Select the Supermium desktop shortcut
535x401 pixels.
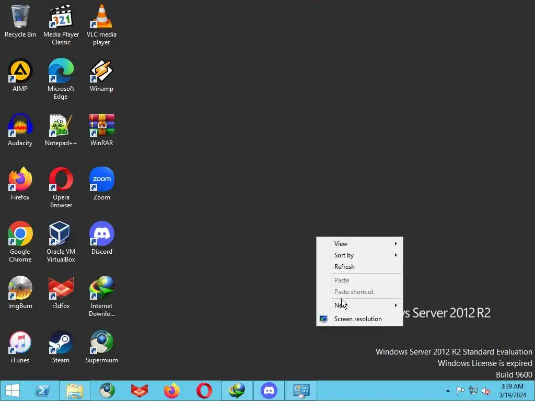pos(101,347)
